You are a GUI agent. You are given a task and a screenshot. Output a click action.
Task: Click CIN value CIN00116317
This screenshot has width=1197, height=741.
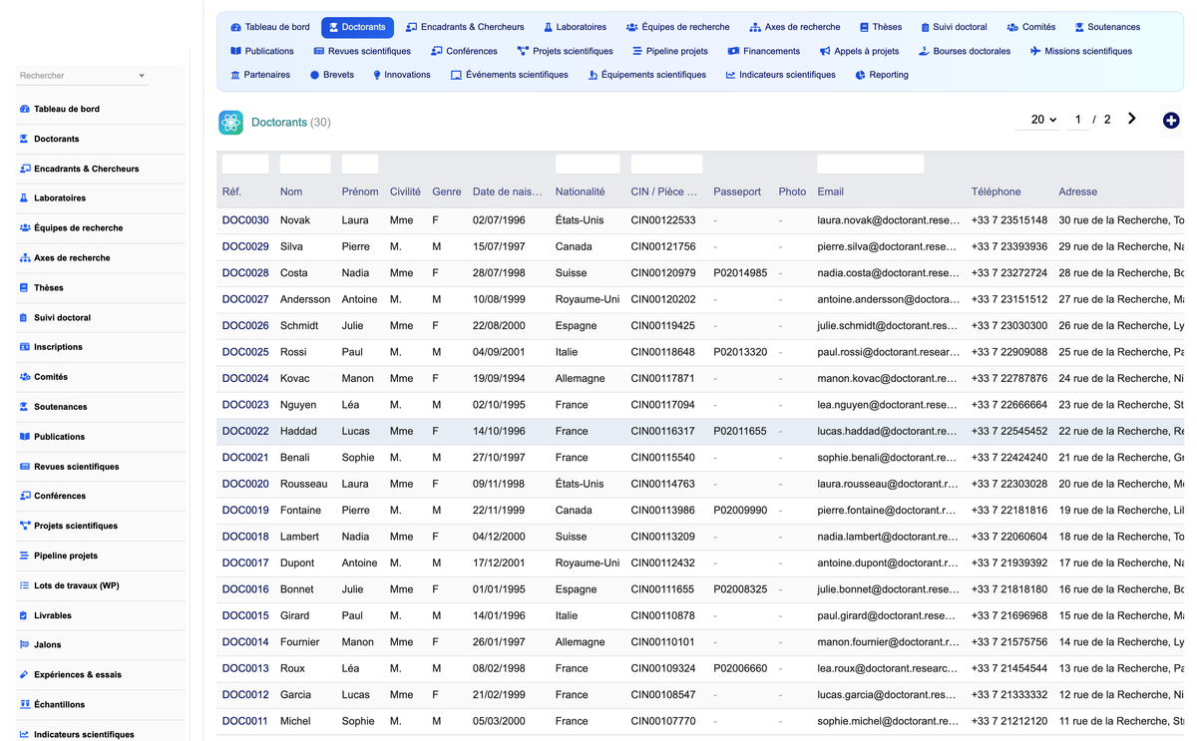coord(663,431)
